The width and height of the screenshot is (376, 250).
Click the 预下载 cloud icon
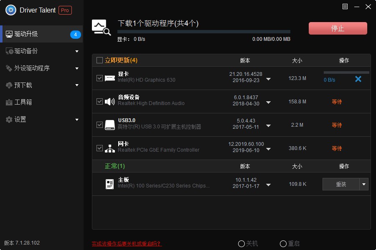click(x=9, y=85)
